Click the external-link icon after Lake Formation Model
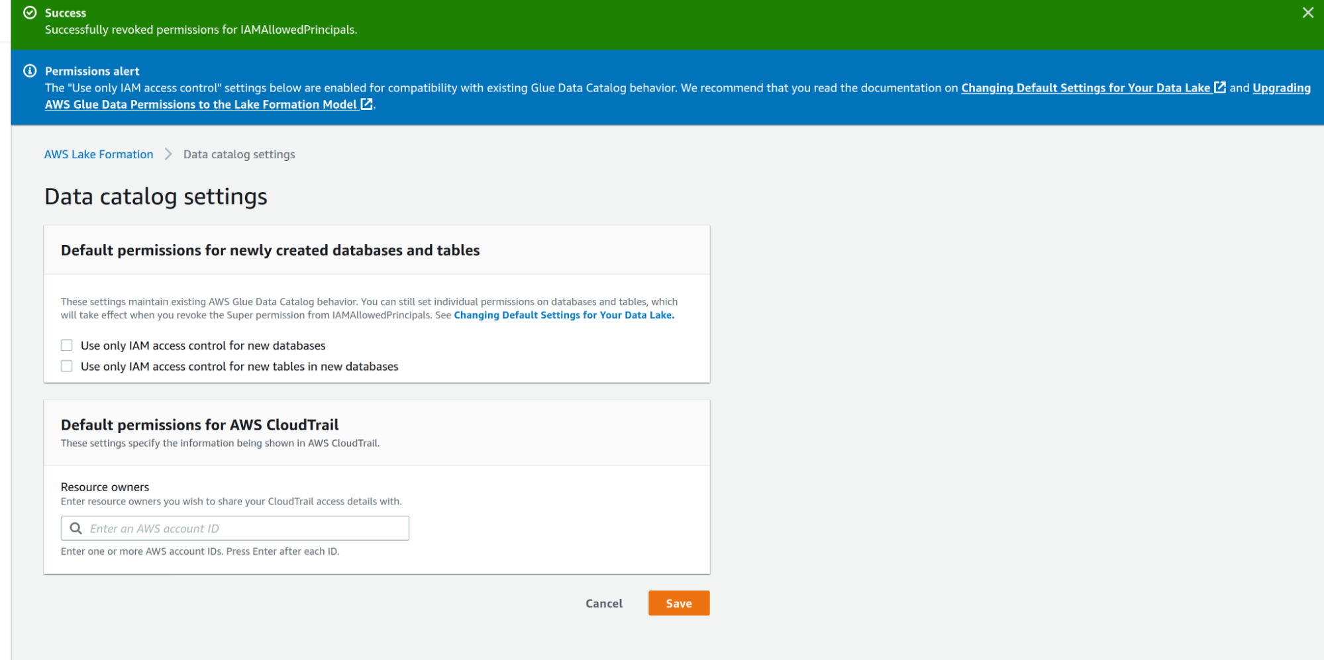Image resolution: width=1324 pixels, height=660 pixels. (366, 104)
